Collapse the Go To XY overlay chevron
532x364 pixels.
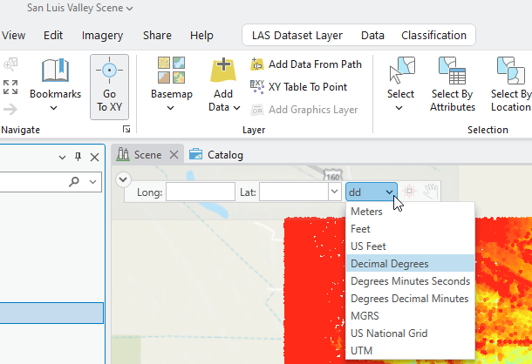point(123,179)
